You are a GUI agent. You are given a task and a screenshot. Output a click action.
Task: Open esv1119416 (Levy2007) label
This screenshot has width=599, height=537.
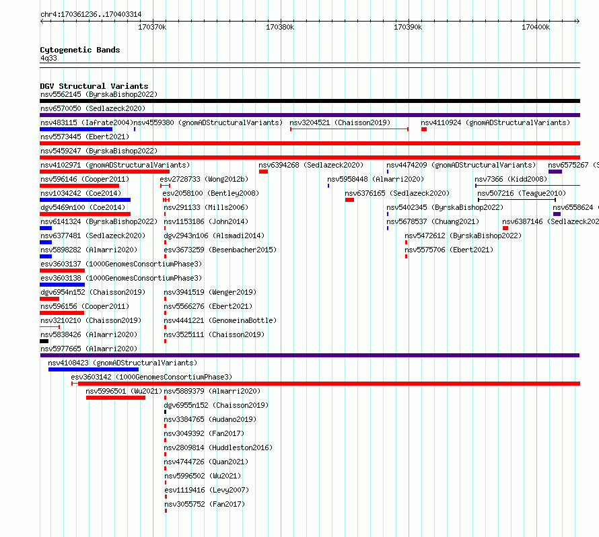(207, 490)
